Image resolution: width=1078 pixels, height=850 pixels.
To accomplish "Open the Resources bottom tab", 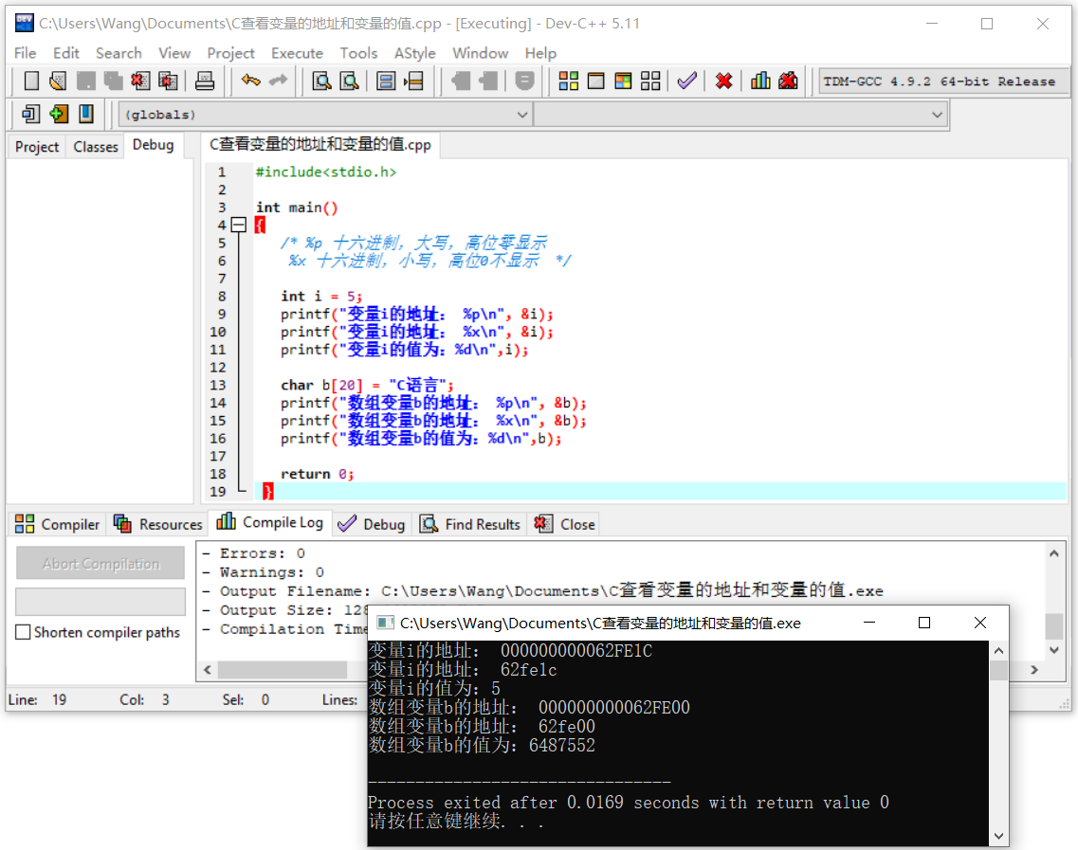I will [x=158, y=524].
